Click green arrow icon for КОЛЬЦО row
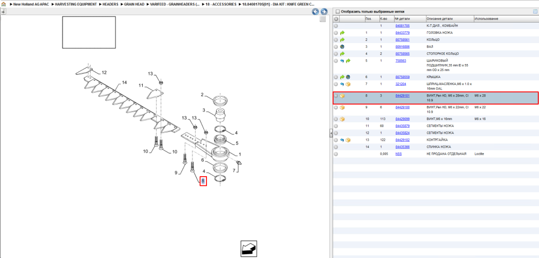This screenshot has width=539, height=258. pyautogui.click(x=342, y=40)
